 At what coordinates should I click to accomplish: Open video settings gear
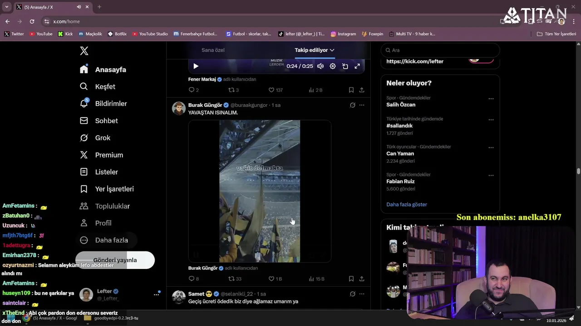tap(333, 66)
